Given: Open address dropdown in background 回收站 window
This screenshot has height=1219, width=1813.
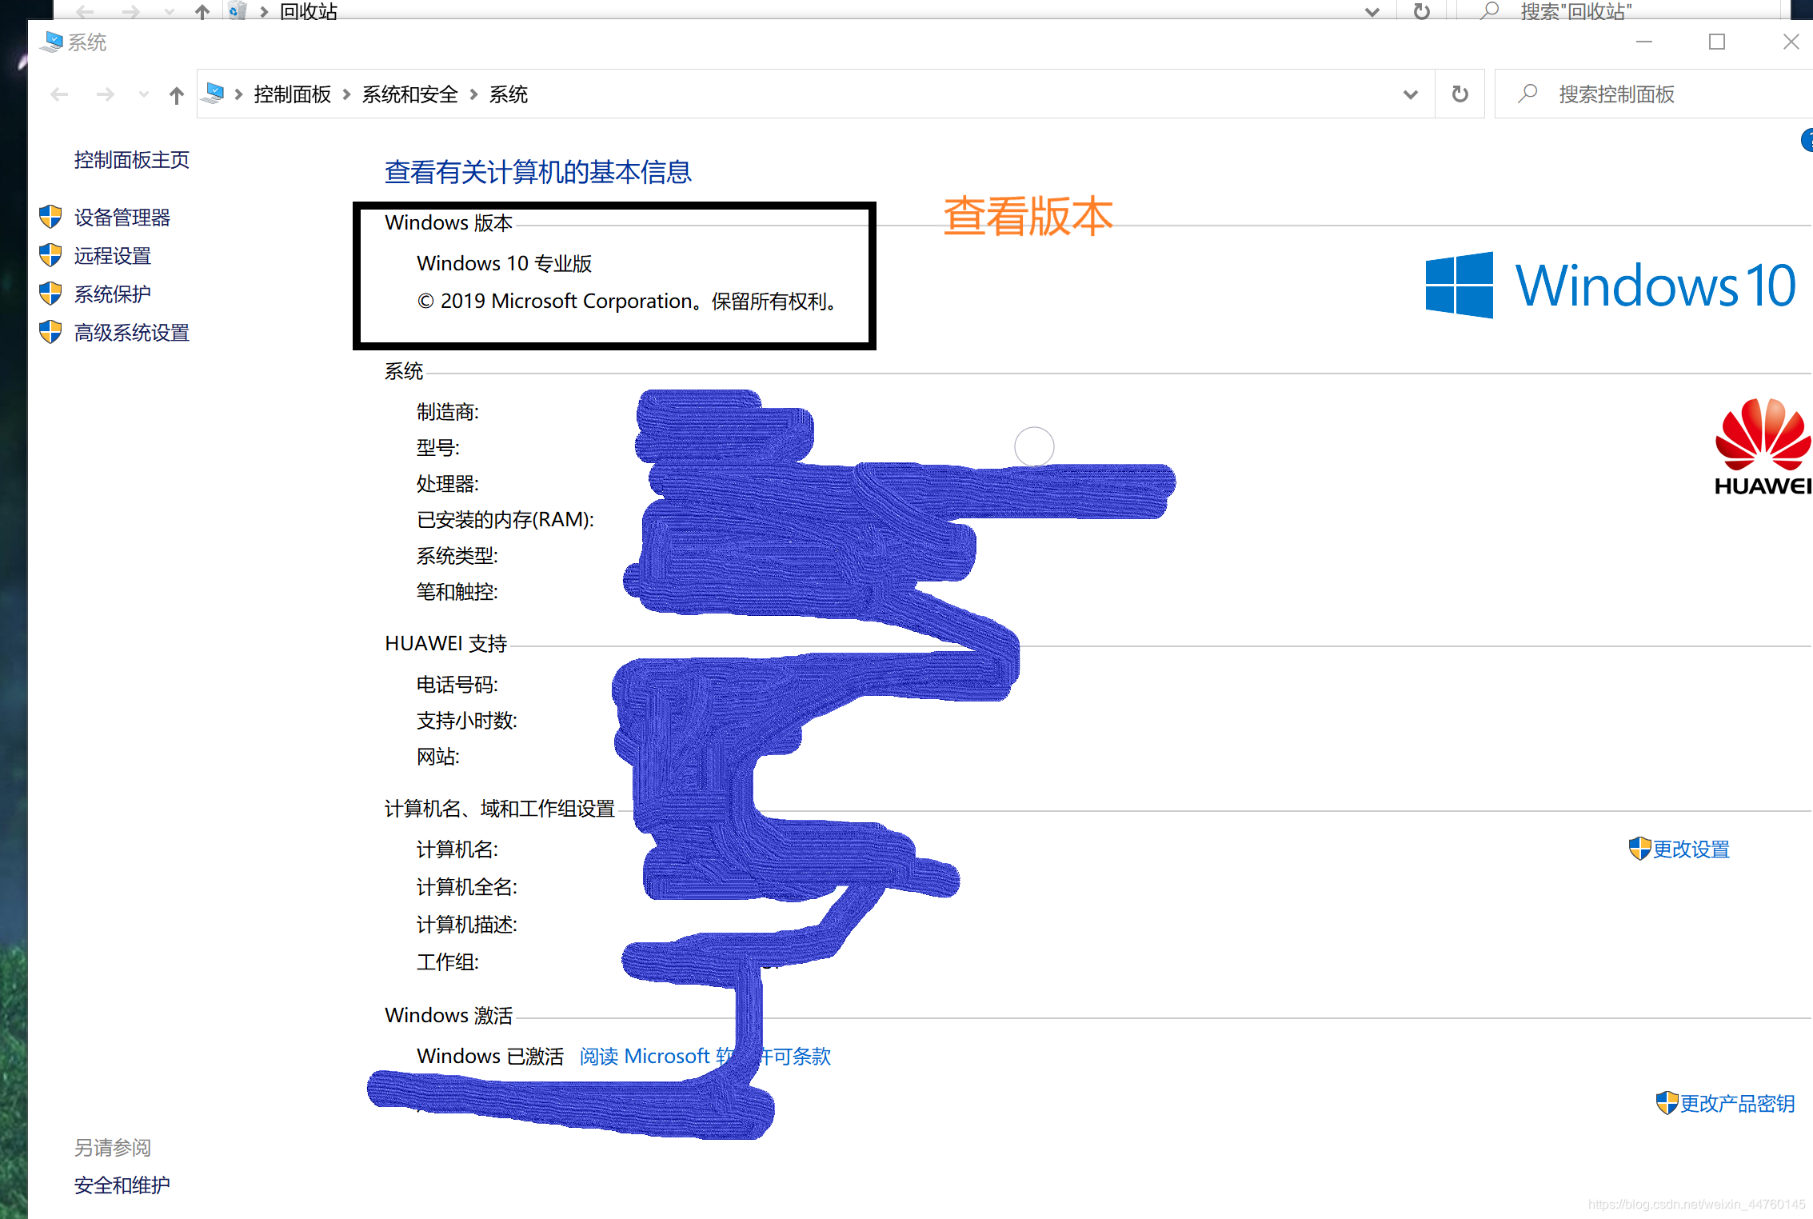Looking at the screenshot, I should tap(1372, 11).
